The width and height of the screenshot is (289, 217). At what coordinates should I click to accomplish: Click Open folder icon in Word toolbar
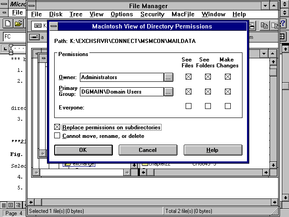point(19,24)
